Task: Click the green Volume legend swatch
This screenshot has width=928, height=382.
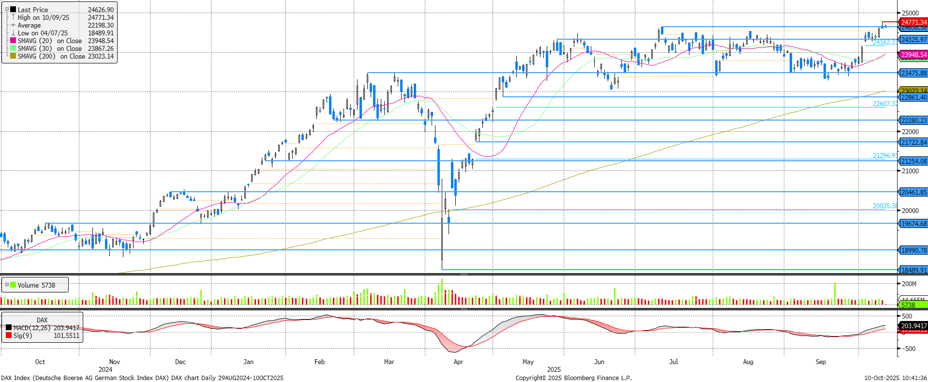Action: pos(13,285)
